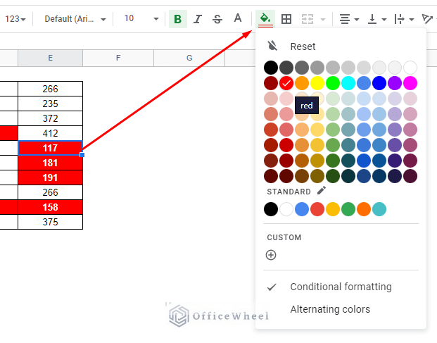This screenshot has width=437, height=343.
Task: Click the vertical align icon
Action: point(372,19)
